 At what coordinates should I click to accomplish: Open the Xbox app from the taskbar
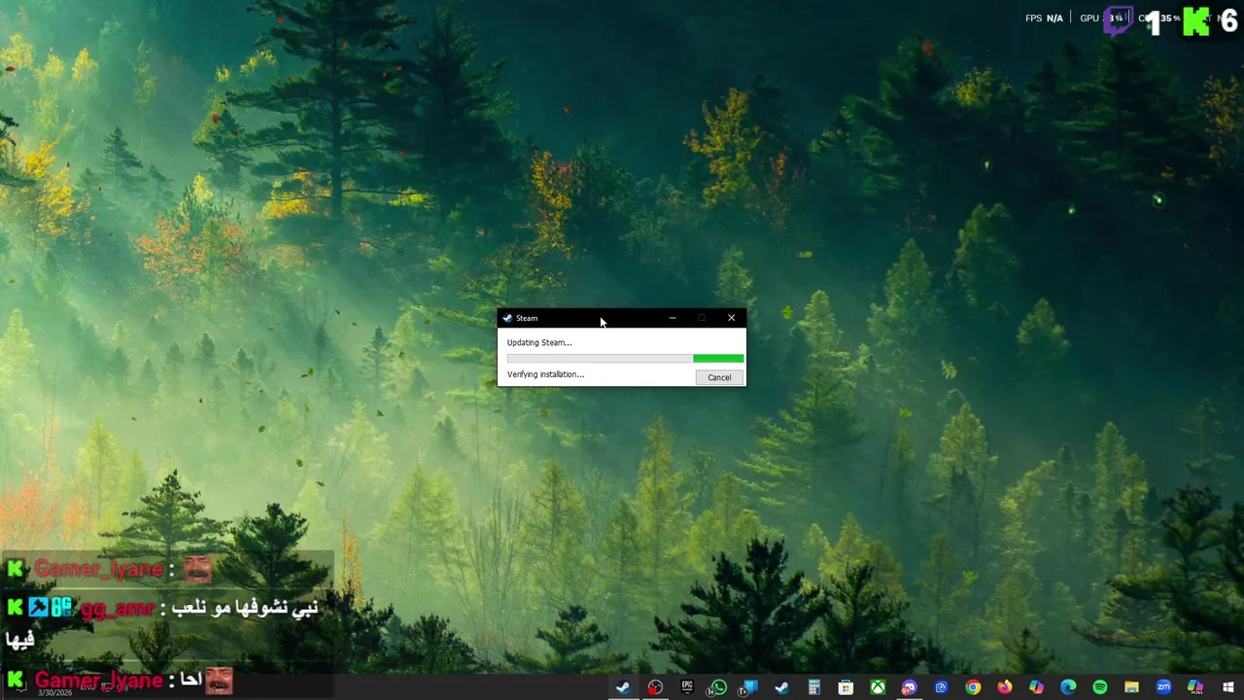pyautogui.click(x=877, y=687)
